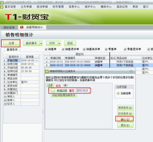Toggle the 销售换货单 checkbox
Screen dimensions: 153x142
tap(84, 49)
